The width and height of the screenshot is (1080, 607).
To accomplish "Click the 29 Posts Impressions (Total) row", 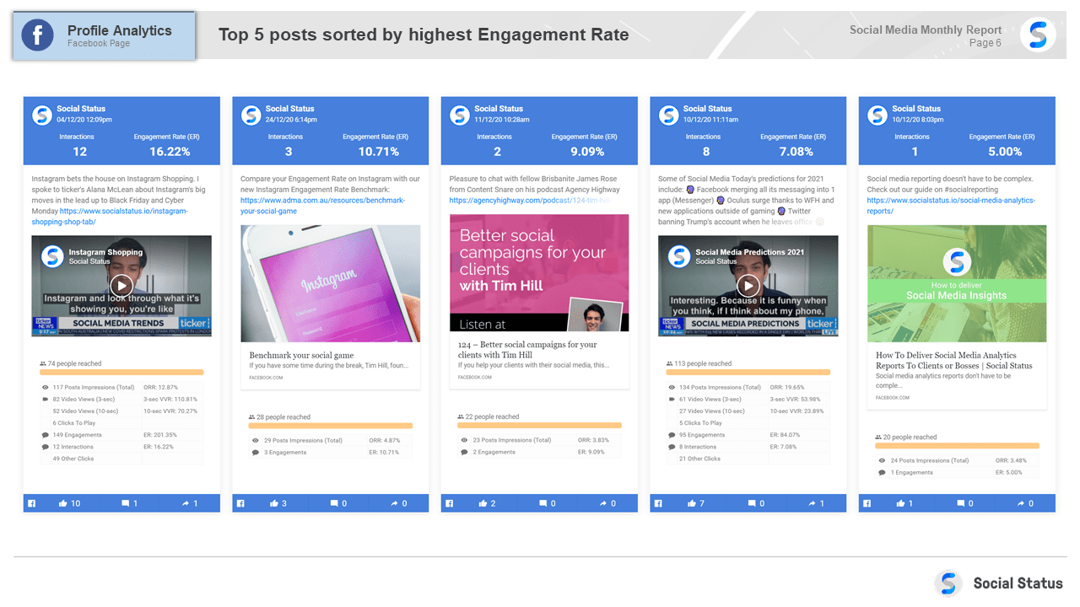I will click(x=331, y=440).
